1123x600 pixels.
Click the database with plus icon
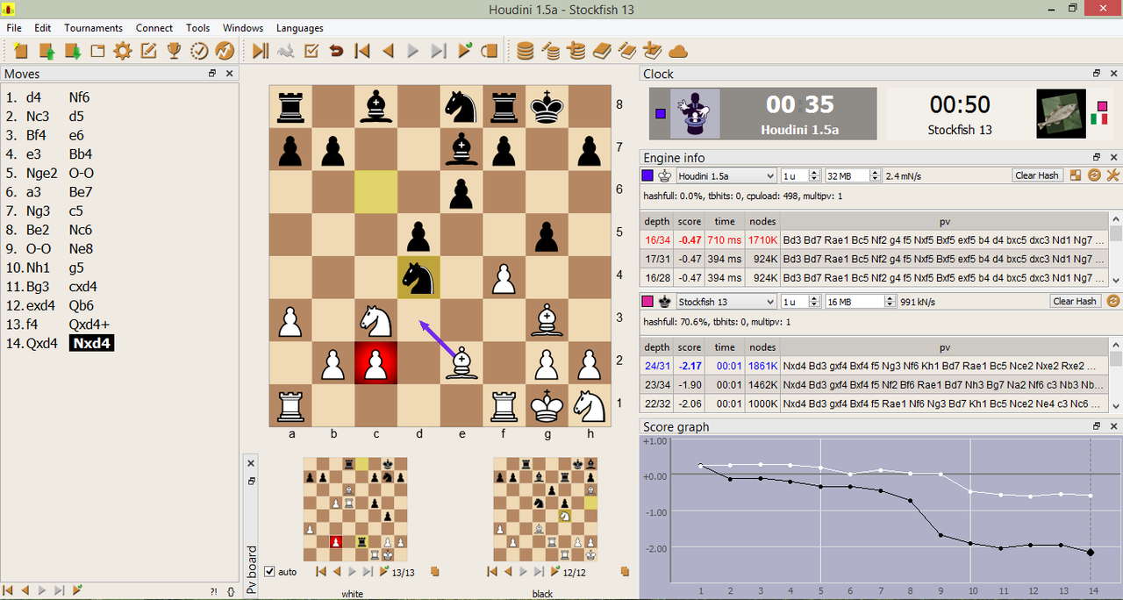(576, 51)
